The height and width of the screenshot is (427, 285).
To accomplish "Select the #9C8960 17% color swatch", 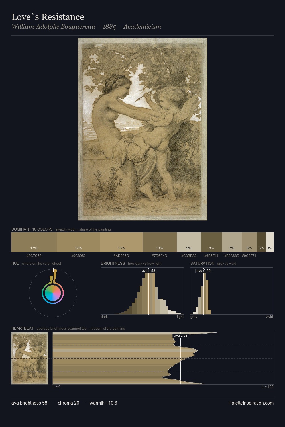I will coord(78,242).
